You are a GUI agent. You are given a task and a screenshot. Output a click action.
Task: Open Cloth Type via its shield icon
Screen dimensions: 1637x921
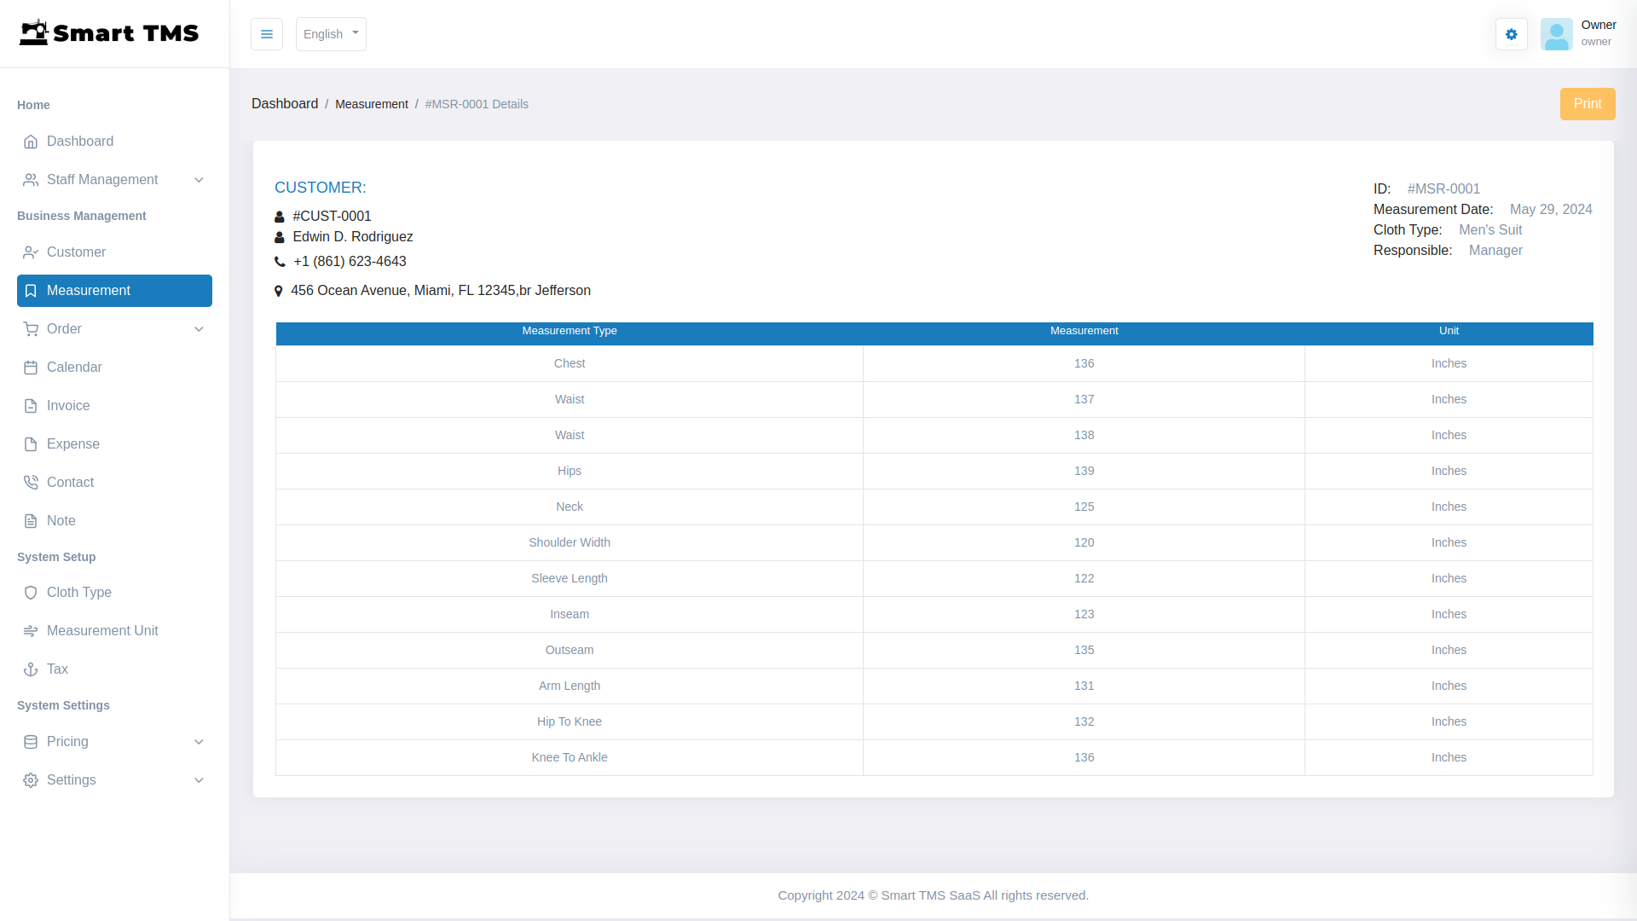pyautogui.click(x=31, y=593)
